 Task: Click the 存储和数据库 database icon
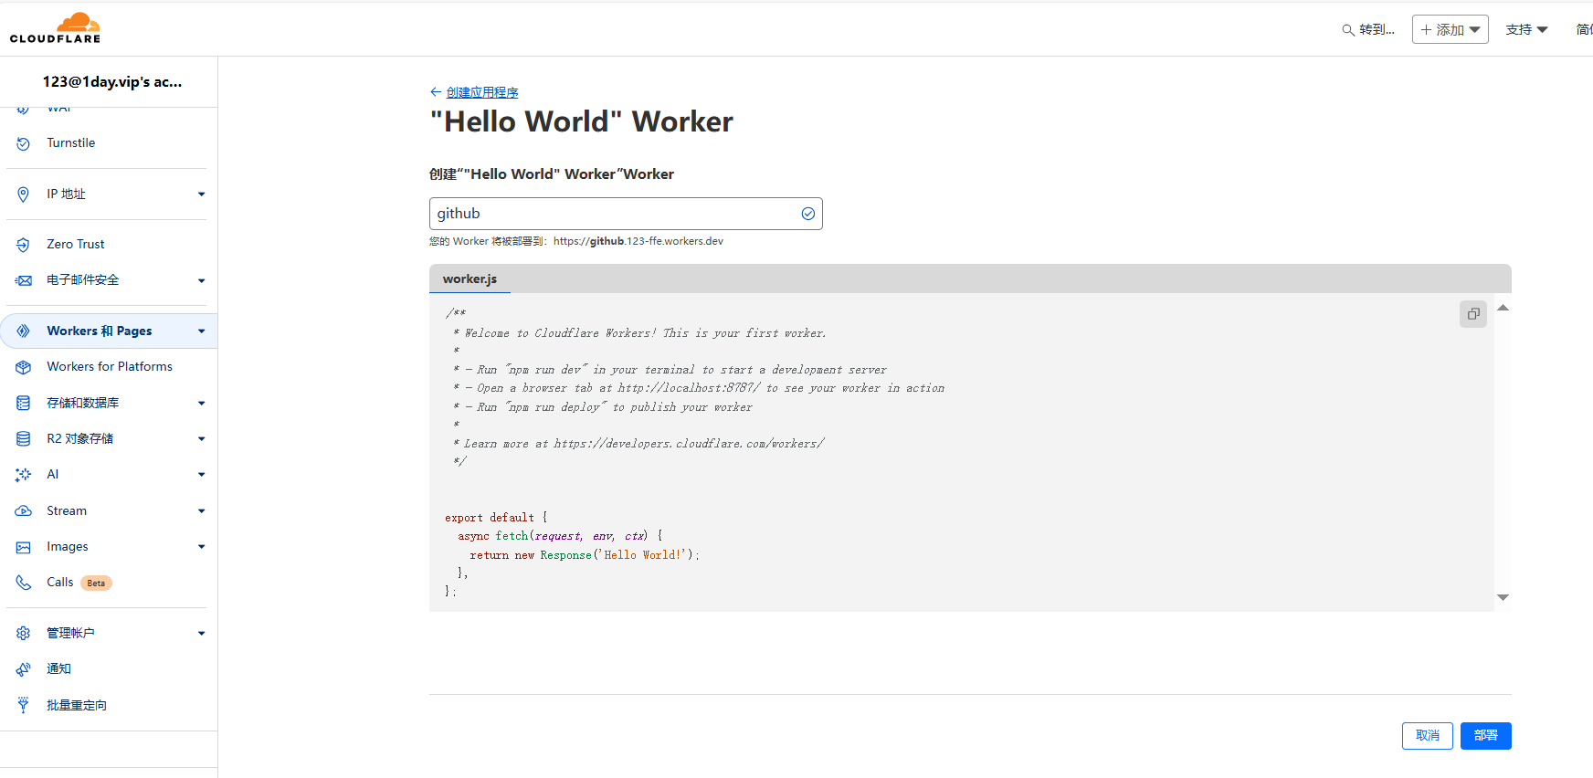(x=24, y=403)
